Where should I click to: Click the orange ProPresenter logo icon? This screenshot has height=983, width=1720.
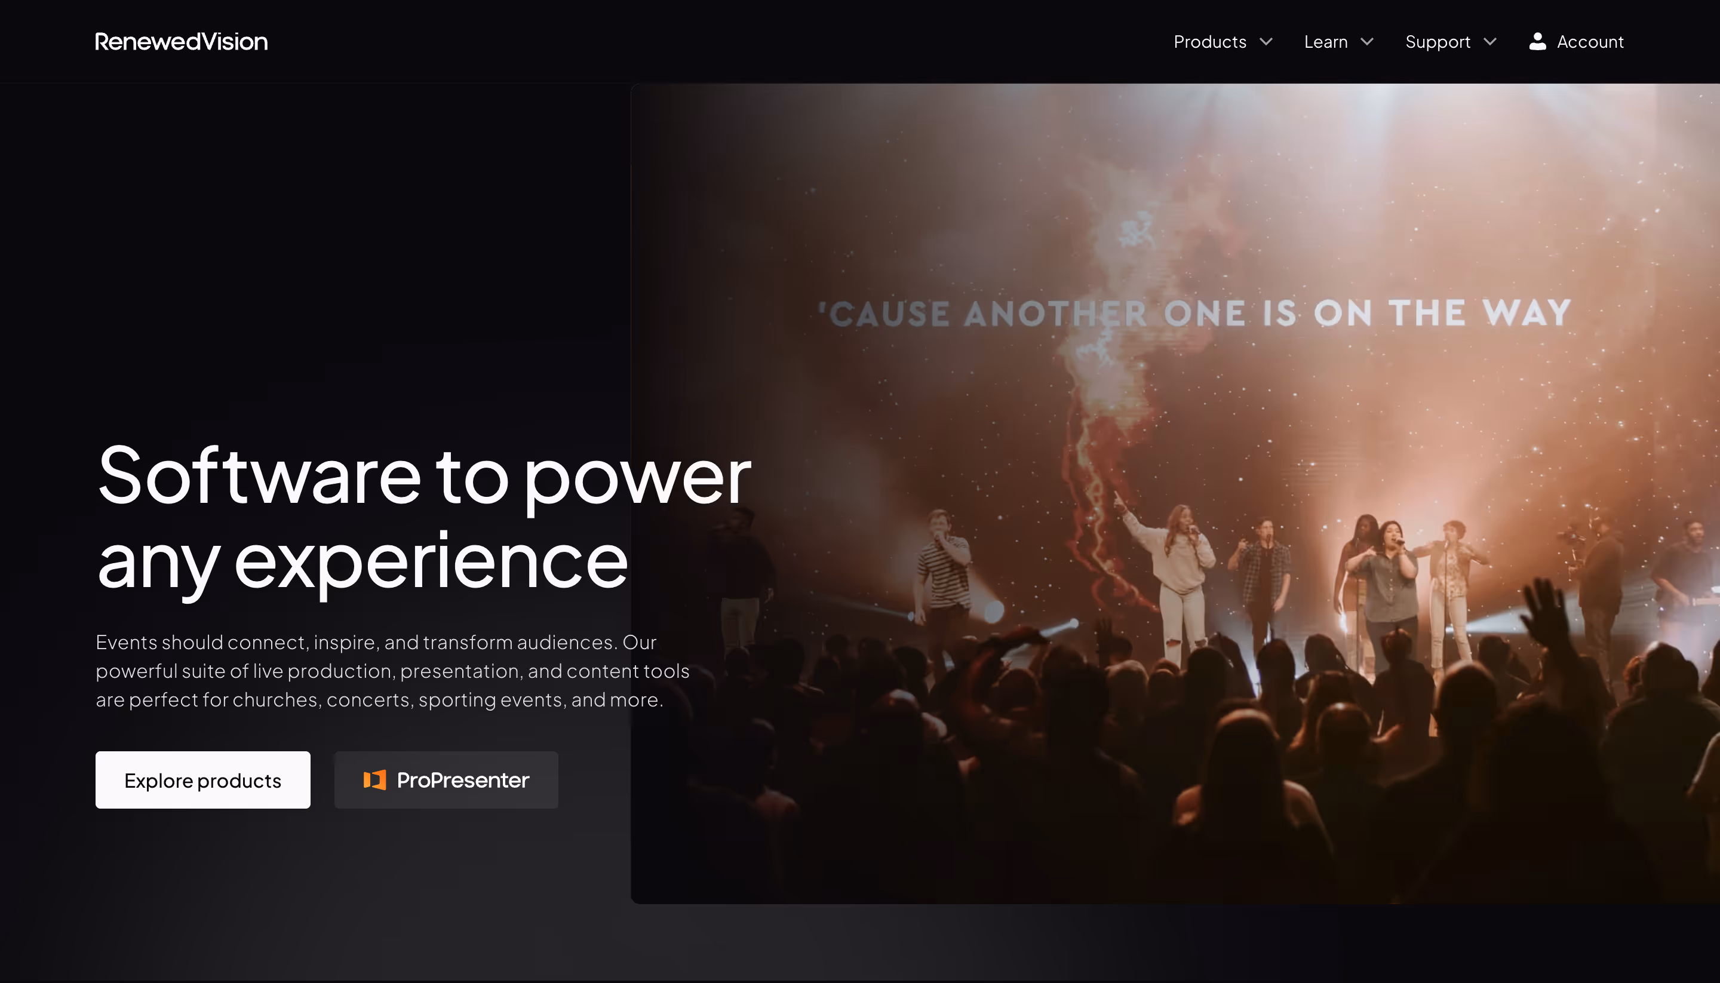pyautogui.click(x=374, y=780)
